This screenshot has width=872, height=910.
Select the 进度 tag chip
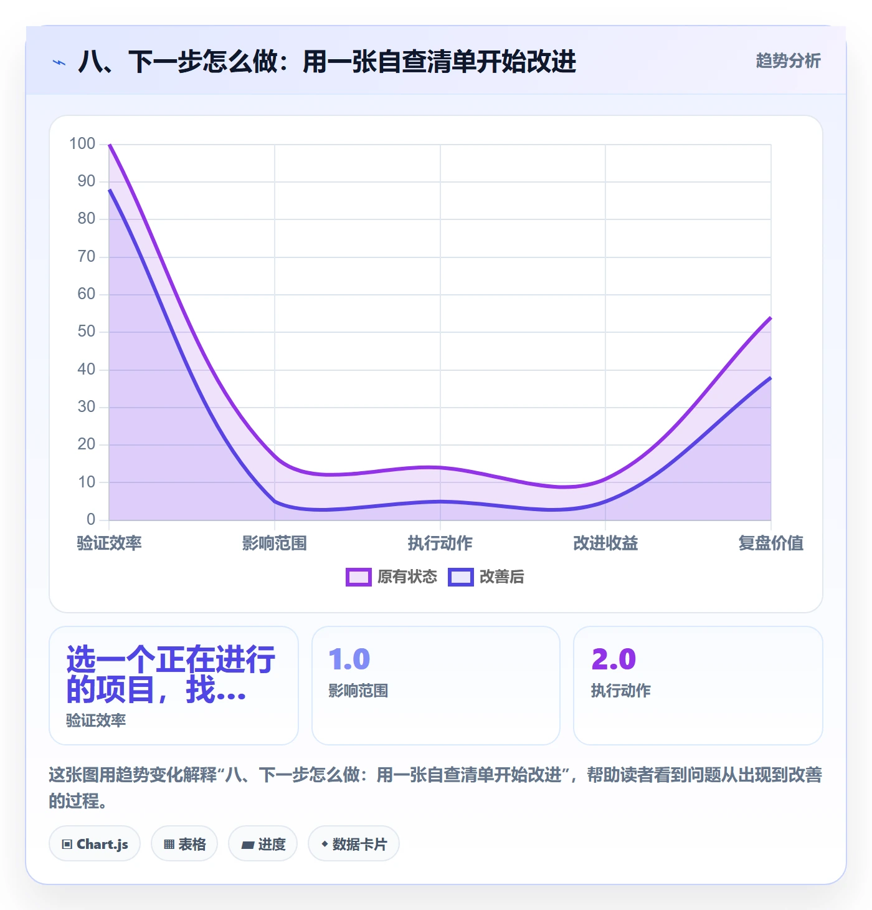click(x=263, y=844)
